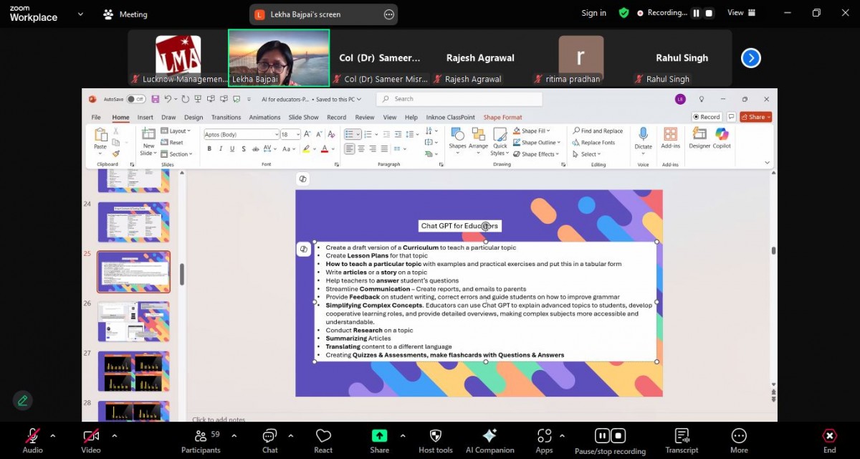This screenshot has height=459, width=860.
Task: Switch to the Slide Show tab
Action: point(304,117)
